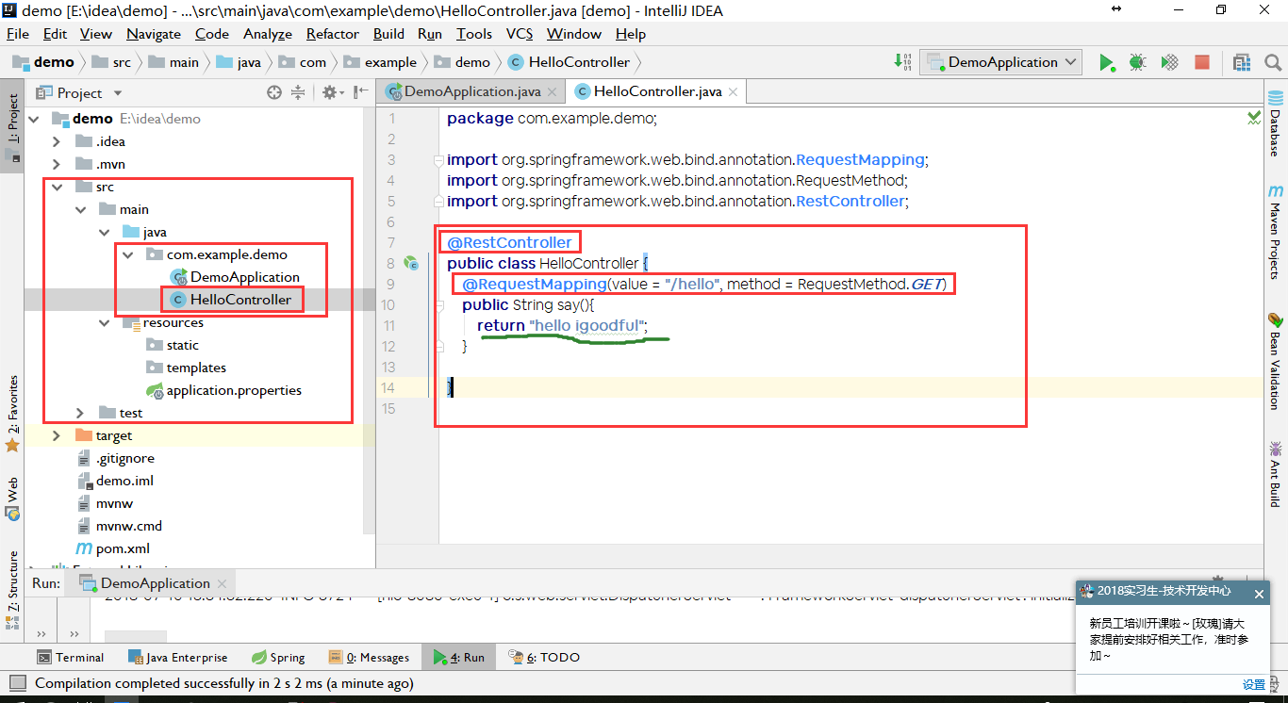Click status message 'Compilation completed successfully'
This screenshot has width=1288, height=703.
point(224,683)
